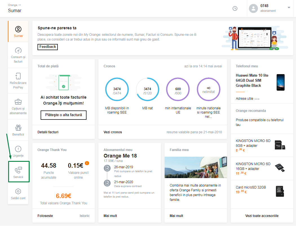Click the 44.58 Puncte acumulate value
The width and height of the screenshot is (296, 226).
[48, 166]
